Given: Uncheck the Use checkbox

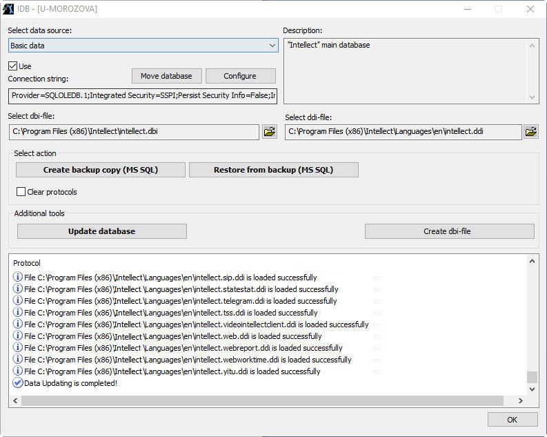Looking at the screenshot, I should point(12,66).
